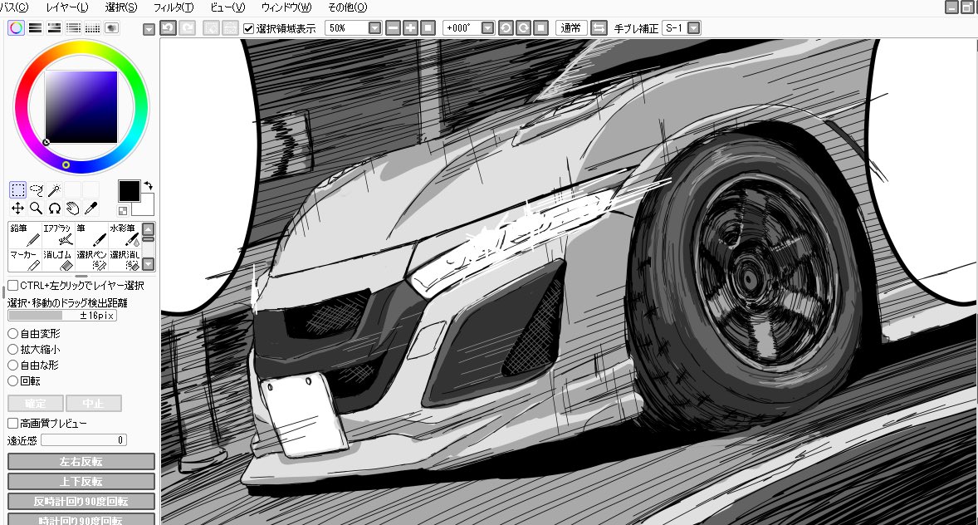Zoom in with the plus button
This screenshot has height=525, width=978.
[410, 28]
